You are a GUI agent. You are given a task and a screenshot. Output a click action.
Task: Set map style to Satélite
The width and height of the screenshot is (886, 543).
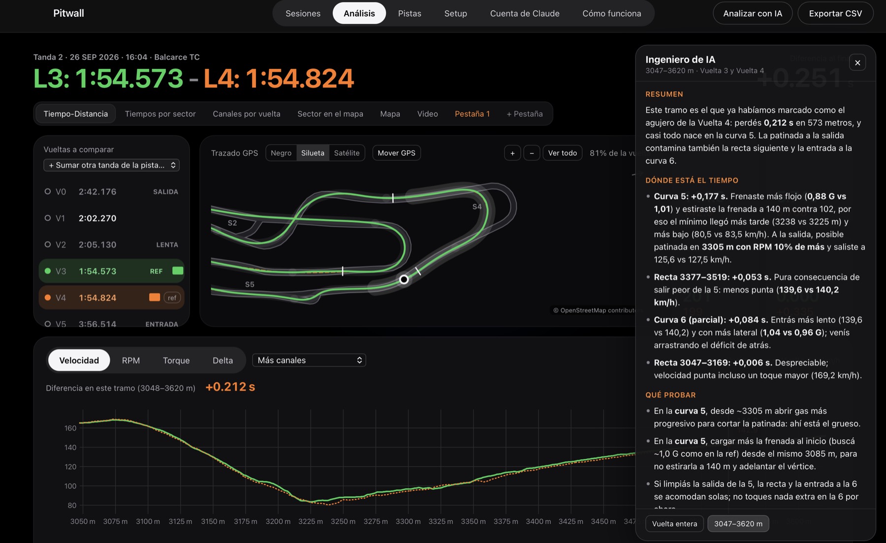[x=347, y=153]
